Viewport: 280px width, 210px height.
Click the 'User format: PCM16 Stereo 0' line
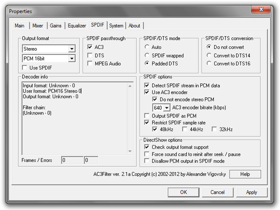click(52, 91)
